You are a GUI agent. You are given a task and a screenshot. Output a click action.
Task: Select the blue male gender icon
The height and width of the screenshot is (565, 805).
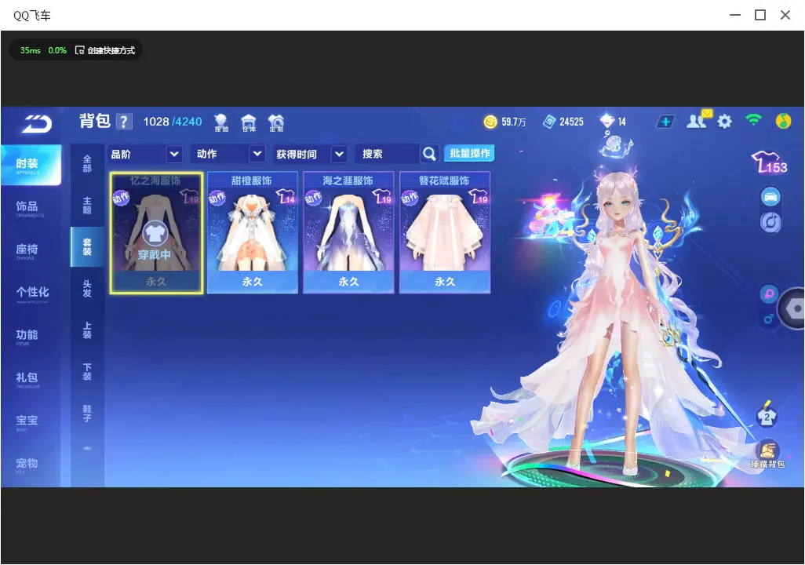point(769,319)
